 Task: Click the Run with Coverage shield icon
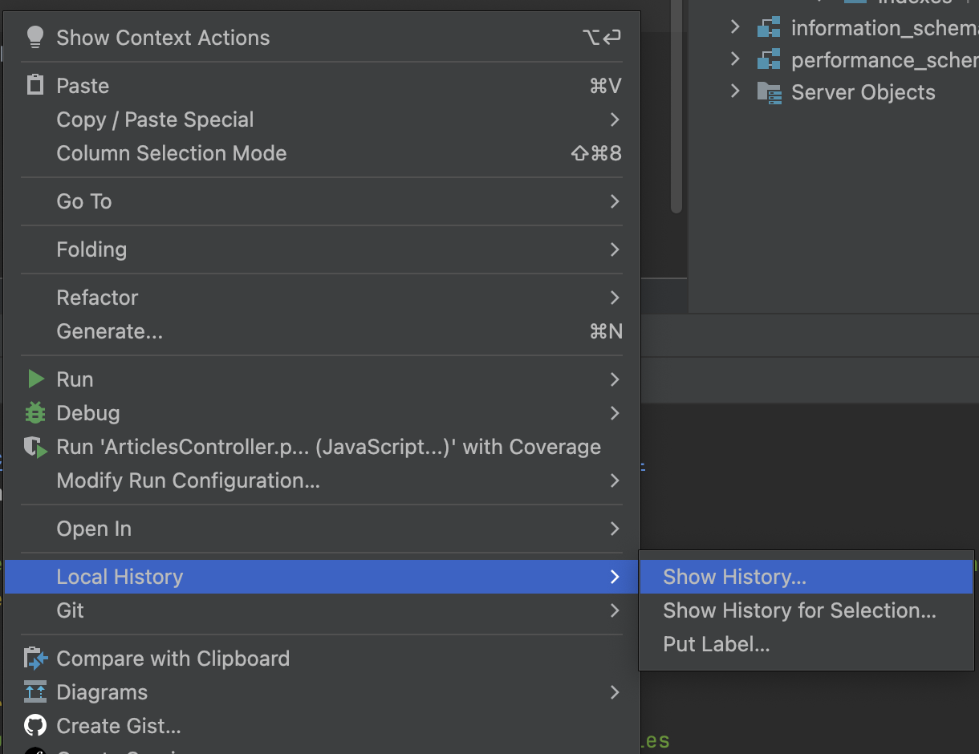pyautogui.click(x=35, y=447)
